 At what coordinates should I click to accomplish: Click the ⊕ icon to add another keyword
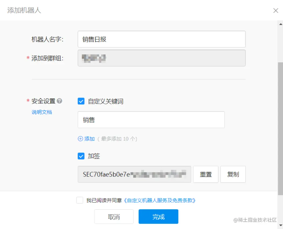point(80,139)
